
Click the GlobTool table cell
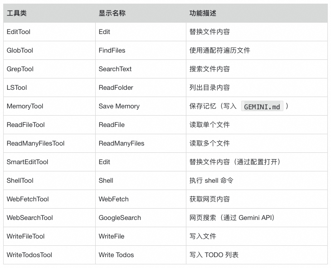click(x=20, y=50)
